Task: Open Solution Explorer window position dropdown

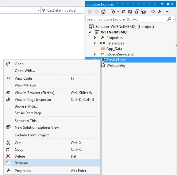Action: pos(162,4)
